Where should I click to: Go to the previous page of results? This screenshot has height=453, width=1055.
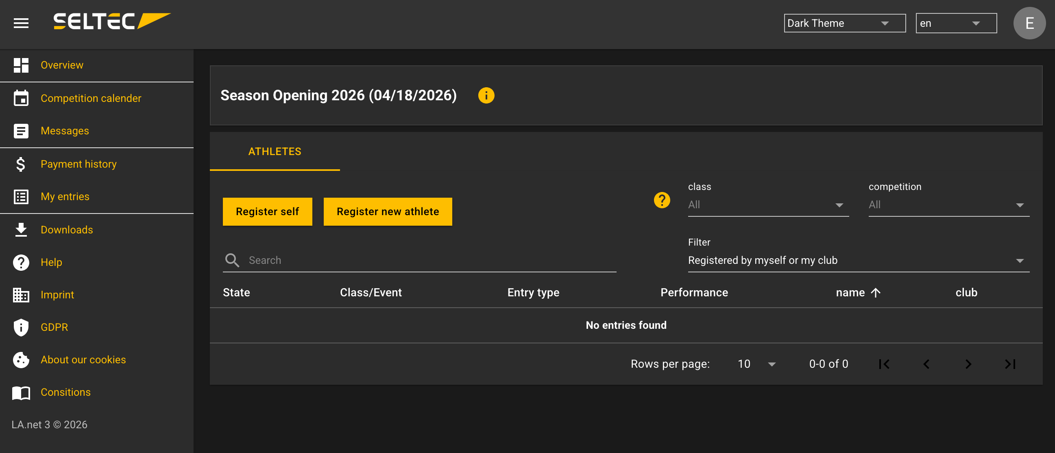click(926, 364)
